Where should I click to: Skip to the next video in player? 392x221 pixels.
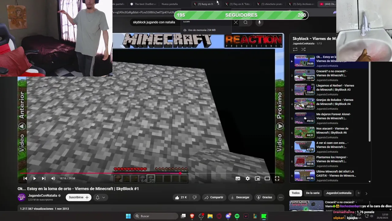point(43,178)
